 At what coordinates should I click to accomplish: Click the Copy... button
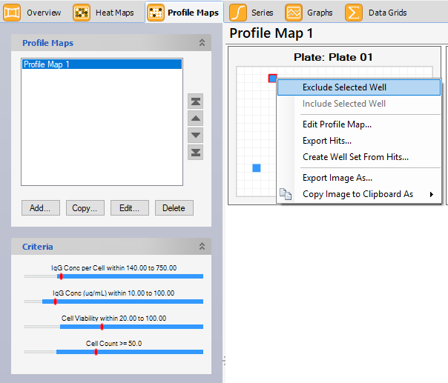coord(85,207)
